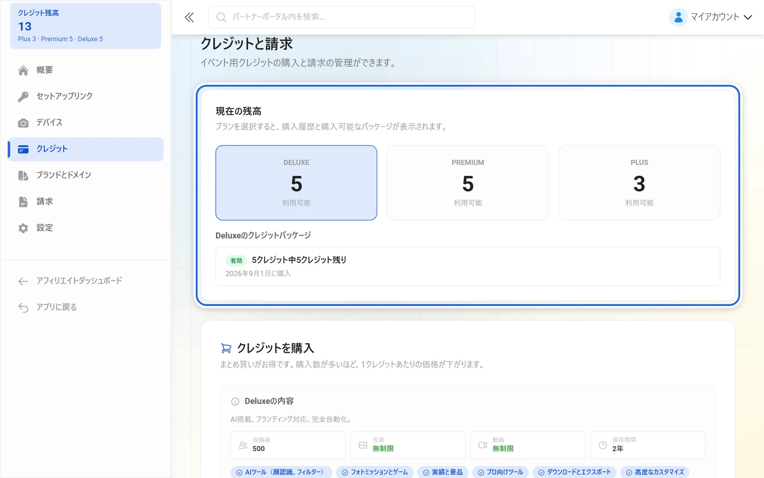Go to セットアップリンク in the sidebar

click(85, 96)
